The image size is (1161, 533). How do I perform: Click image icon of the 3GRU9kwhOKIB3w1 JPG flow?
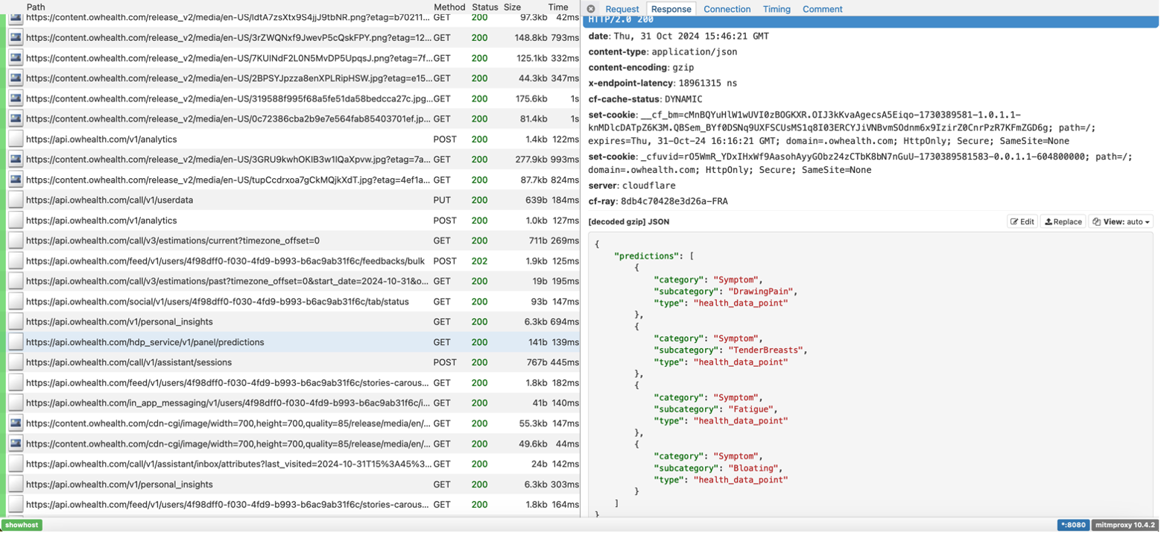(x=16, y=160)
